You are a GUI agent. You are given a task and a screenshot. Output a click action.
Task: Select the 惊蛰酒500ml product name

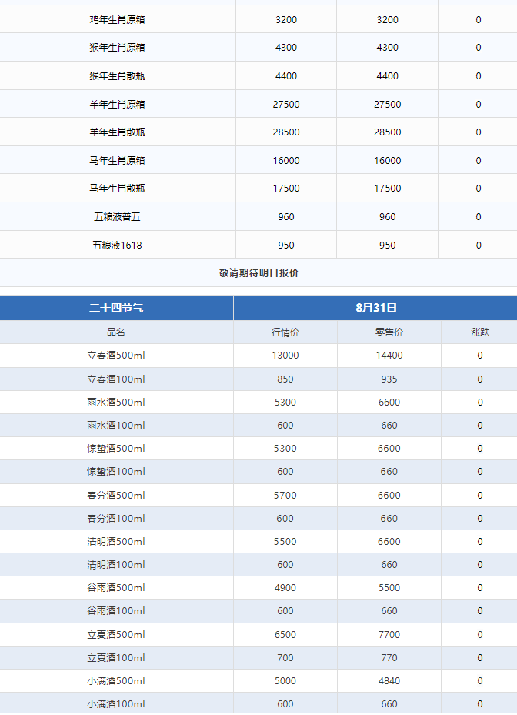(x=116, y=448)
